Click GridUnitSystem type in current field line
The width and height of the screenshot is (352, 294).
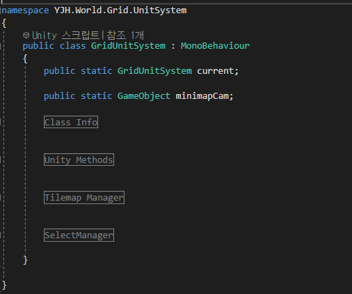tap(154, 71)
